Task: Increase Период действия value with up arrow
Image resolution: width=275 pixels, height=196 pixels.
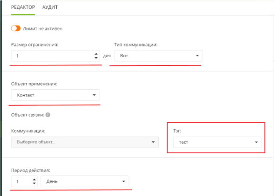Action: tap(34, 180)
